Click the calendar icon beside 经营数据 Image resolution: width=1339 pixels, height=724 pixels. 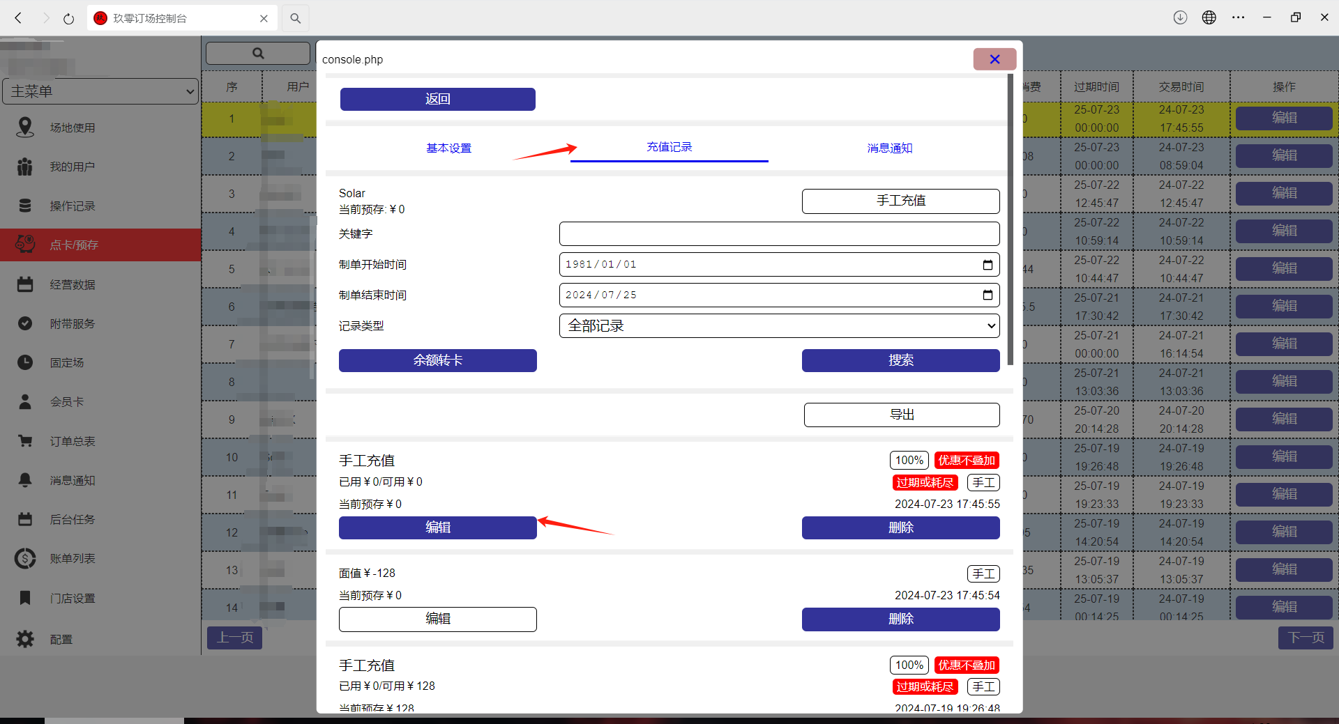coord(25,284)
